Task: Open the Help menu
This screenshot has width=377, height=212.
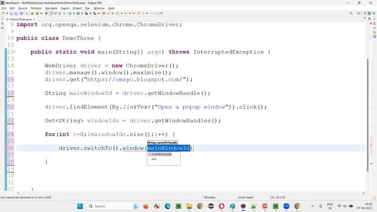Action: [111, 8]
